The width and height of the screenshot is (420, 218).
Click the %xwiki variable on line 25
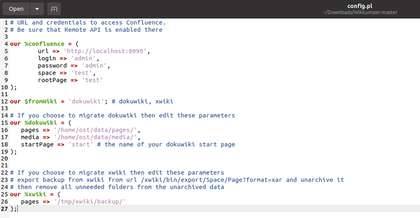pyautogui.click(x=35, y=194)
